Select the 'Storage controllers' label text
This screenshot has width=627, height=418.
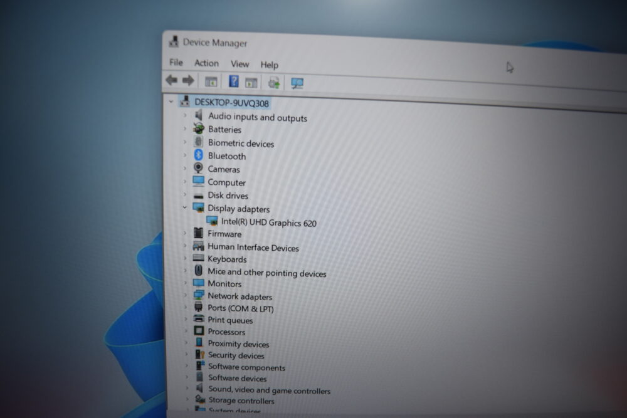(241, 400)
